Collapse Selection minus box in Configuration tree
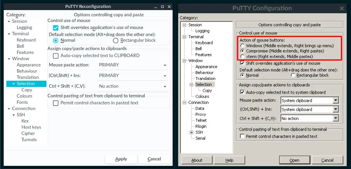This screenshot has height=169, width=351. pos(191,85)
